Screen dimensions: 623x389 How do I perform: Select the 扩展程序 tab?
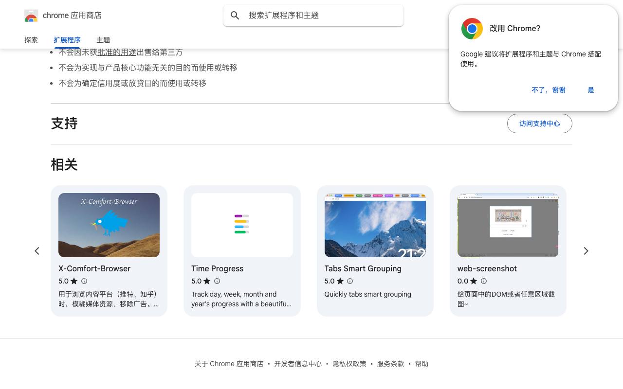[67, 40]
